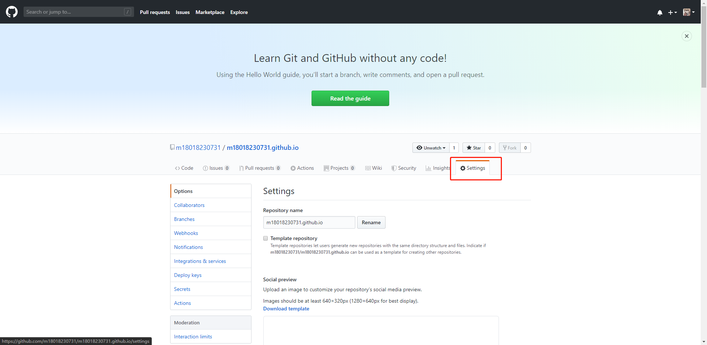Enable the Template repository checkbox

tap(265, 238)
